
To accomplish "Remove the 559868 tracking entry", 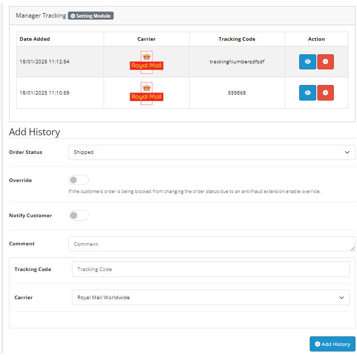I will (325, 93).
